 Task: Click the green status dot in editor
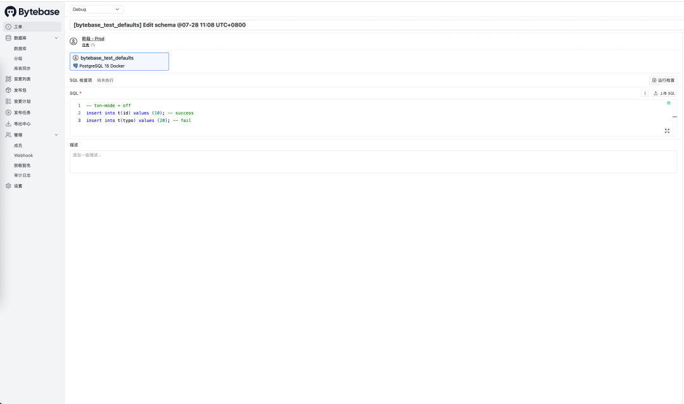pos(668,103)
